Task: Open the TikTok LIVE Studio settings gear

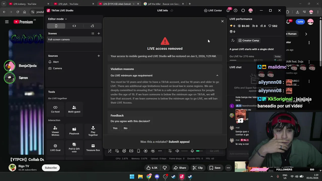Action: point(243,11)
